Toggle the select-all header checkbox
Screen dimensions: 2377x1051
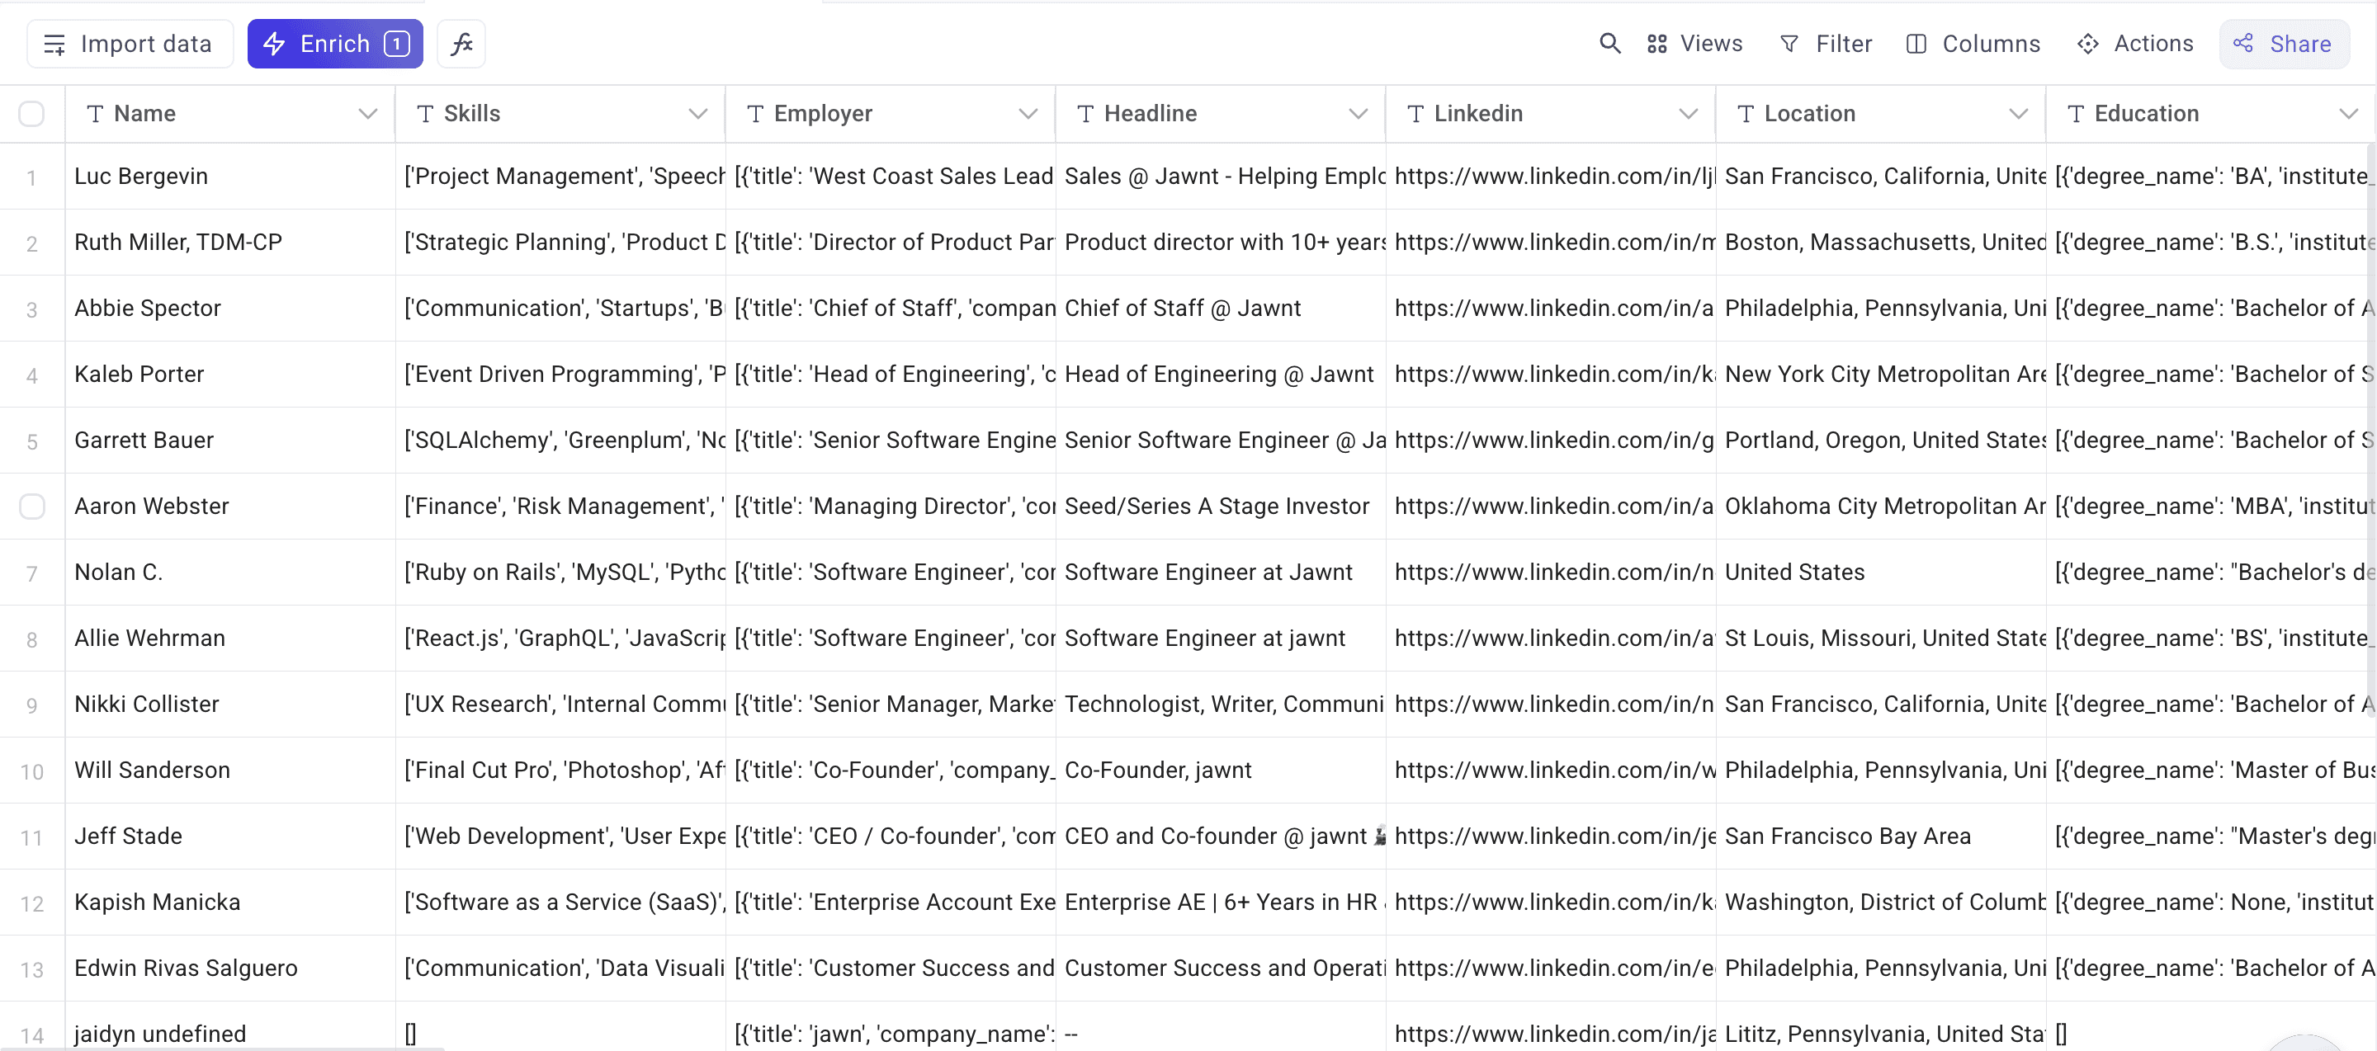[31, 113]
